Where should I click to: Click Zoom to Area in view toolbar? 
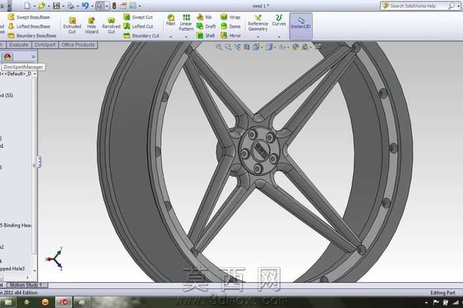pos(228,47)
